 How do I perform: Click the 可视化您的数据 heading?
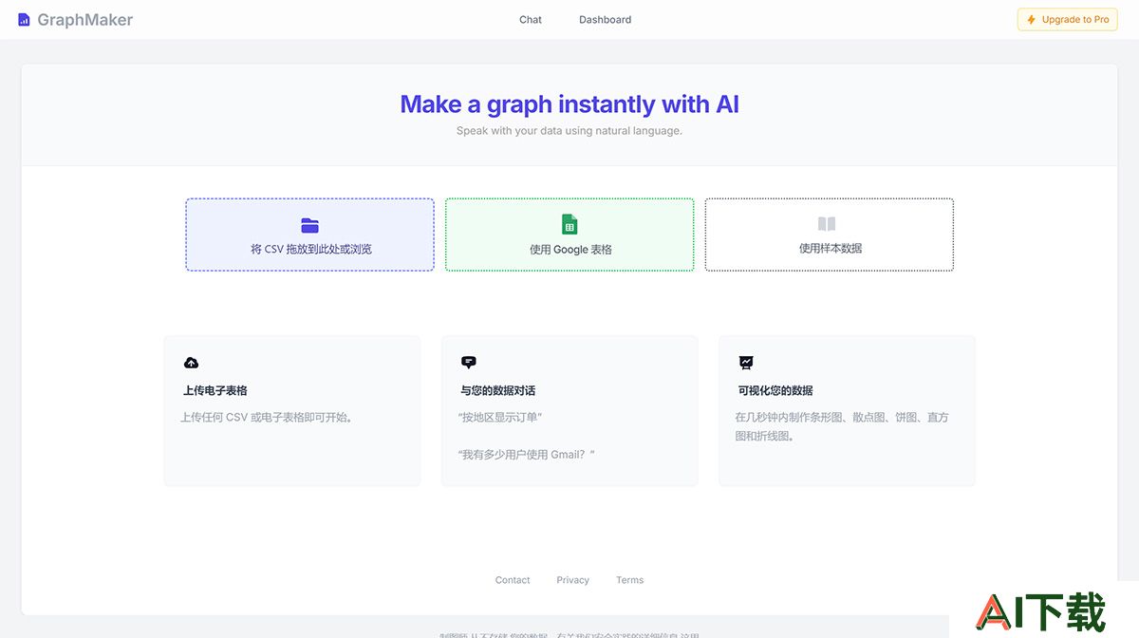pyautogui.click(x=775, y=390)
